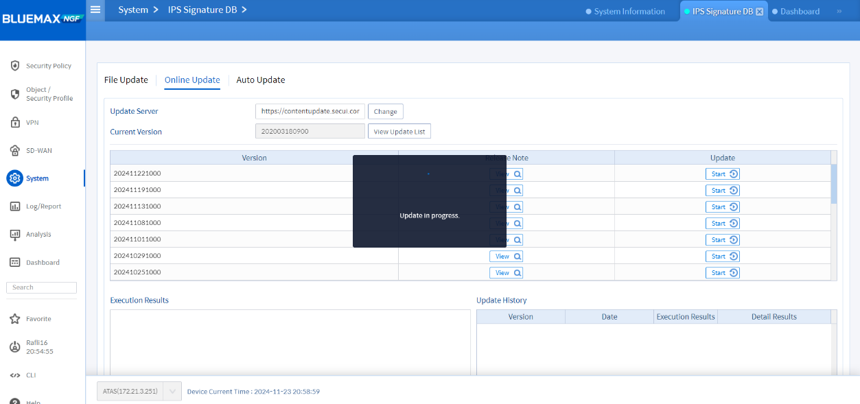Click the Version column header in version table
This screenshot has height=404, width=860.
pos(254,158)
